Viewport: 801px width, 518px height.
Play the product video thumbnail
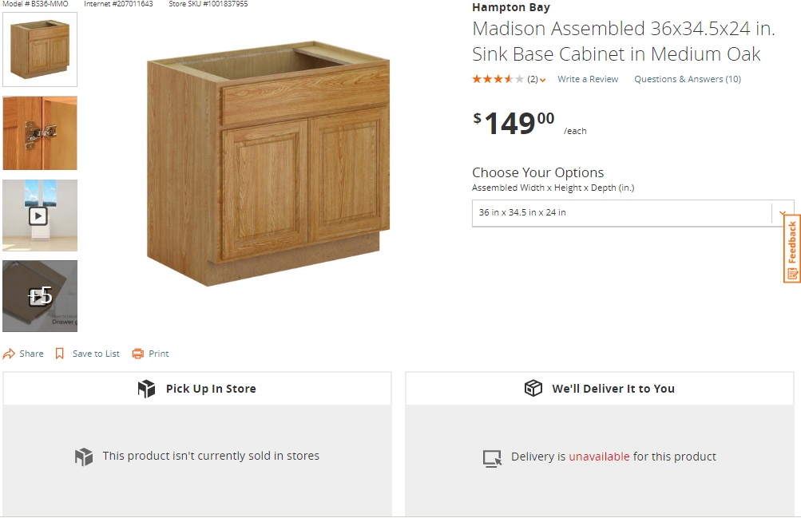coord(39,216)
